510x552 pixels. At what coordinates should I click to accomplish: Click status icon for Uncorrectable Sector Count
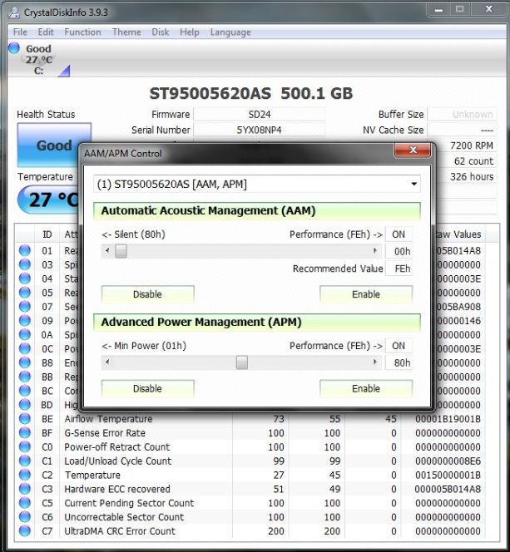point(25,517)
